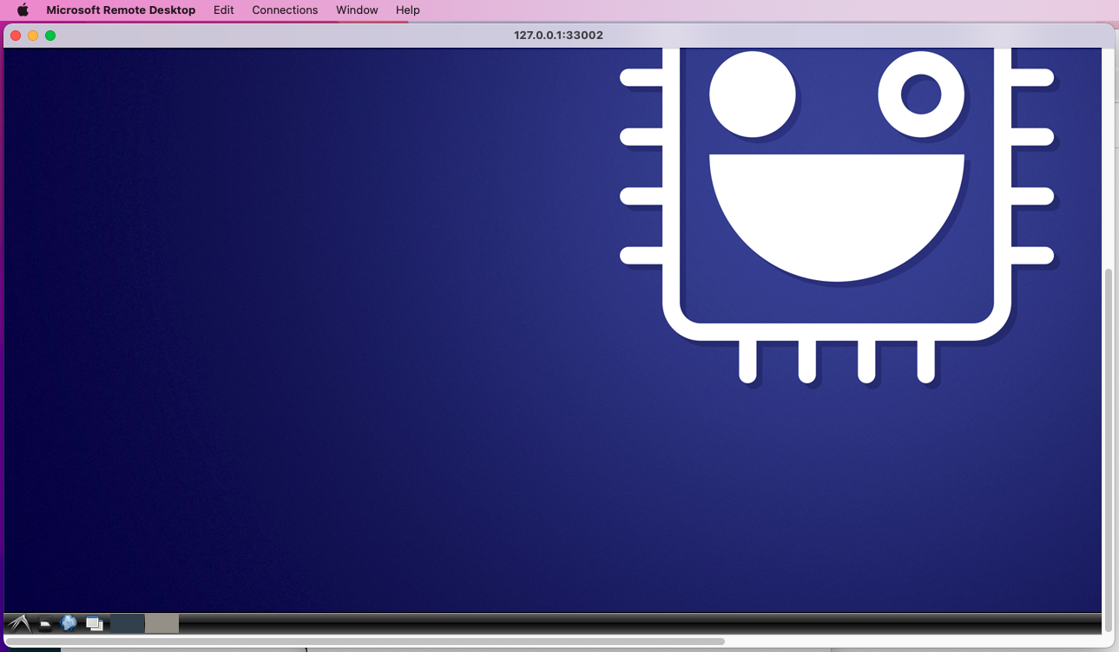1119x652 pixels.
Task: Launch the file manager from the panel
Action: click(x=45, y=624)
